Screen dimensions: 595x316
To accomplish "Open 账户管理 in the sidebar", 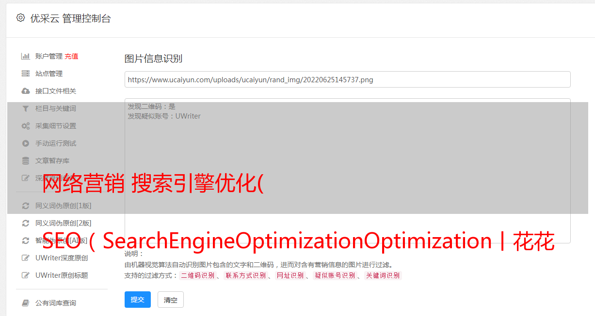I will (49, 56).
